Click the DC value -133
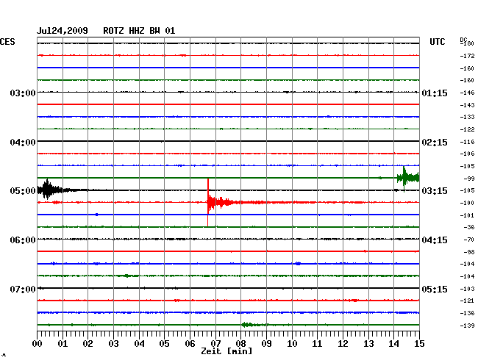The width and height of the screenshot is (478, 363). point(467,117)
